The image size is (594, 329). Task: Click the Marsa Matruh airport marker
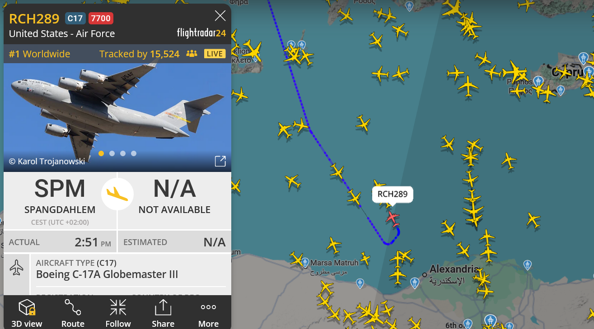pyautogui.click(x=305, y=263)
